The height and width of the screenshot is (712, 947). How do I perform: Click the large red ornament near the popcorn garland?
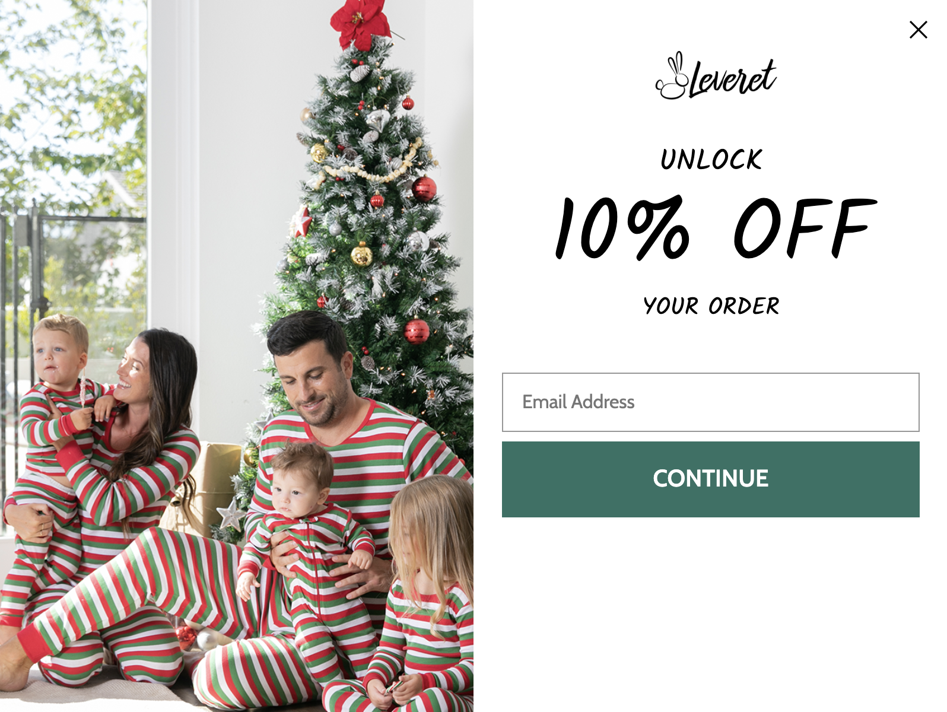point(424,188)
